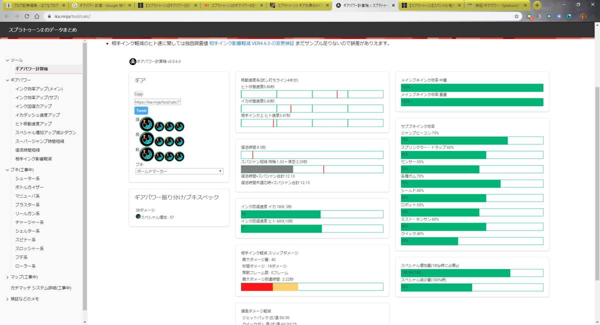The image size is (600, 325).
Task: Click the user profile avatar in Chrome toolbar
Action: pos(583,16)
